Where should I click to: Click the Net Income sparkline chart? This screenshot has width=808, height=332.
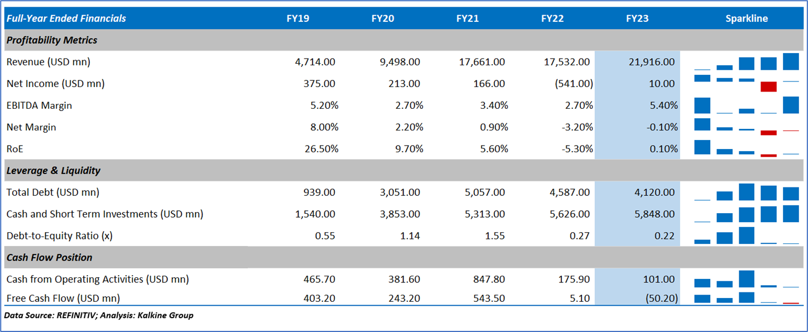point(746,84)
